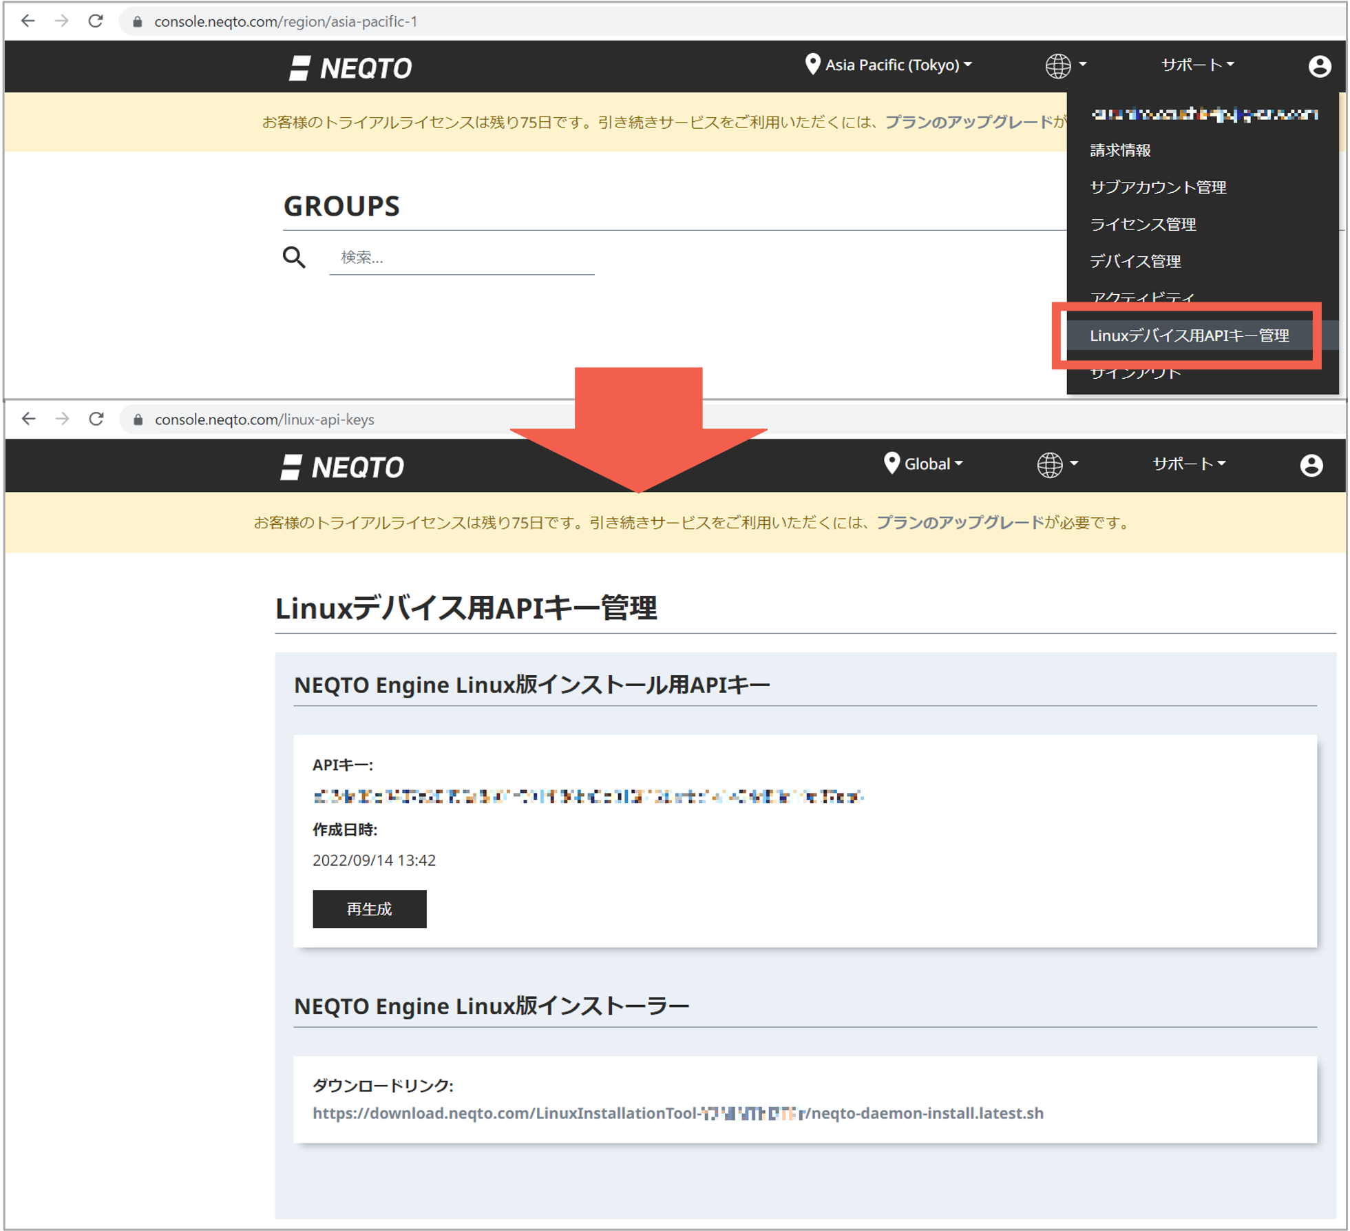
Task: Click the page reload icon in the browser toolbar
Action: pos(94,21)
